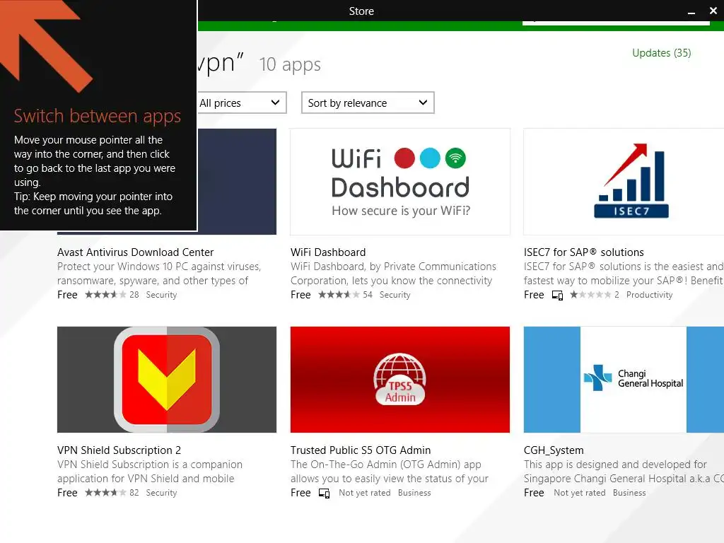Open the Changi General Hospital tile
Screen dimensions: 724x543
tap(624, 380)
